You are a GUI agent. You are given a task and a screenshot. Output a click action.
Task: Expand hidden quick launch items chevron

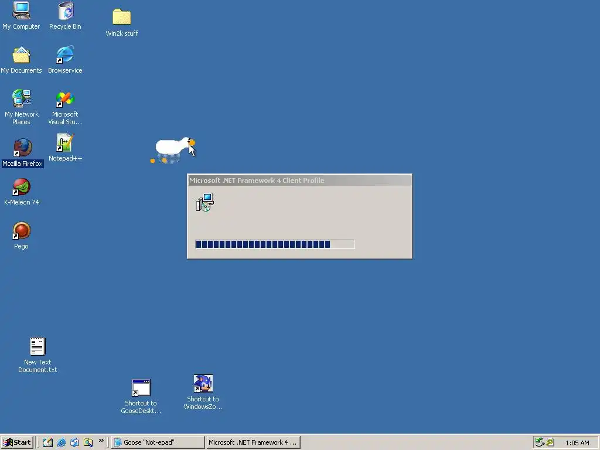[x=101, y=441]
